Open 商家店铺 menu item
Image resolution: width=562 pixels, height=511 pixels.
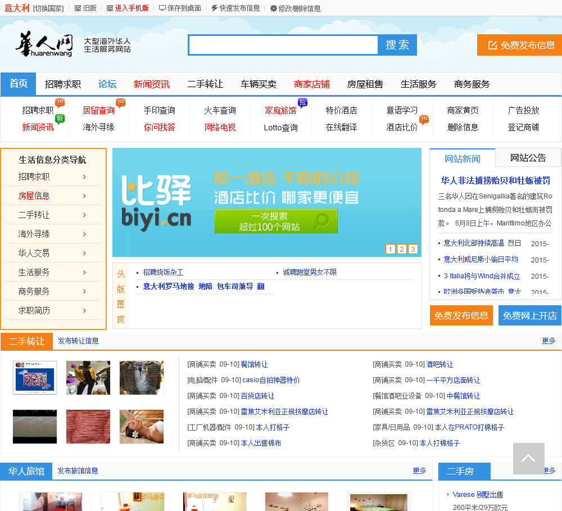tap(312, 84)
